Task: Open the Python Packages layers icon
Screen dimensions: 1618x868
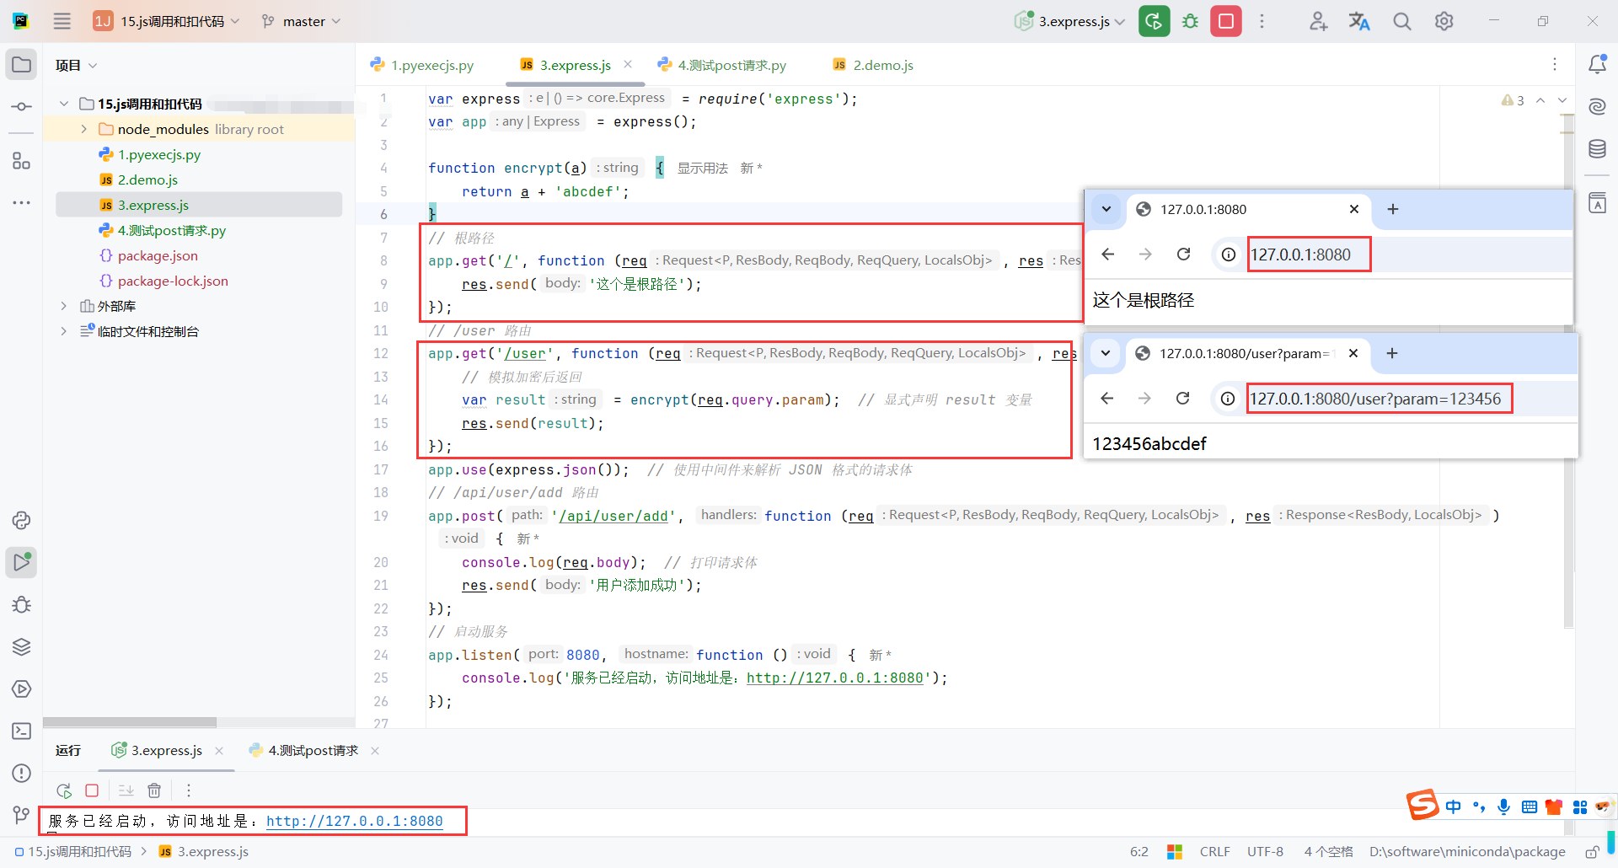Action: pos(22,646)
